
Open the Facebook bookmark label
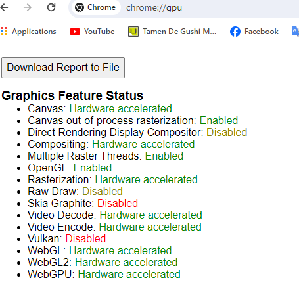262,32
